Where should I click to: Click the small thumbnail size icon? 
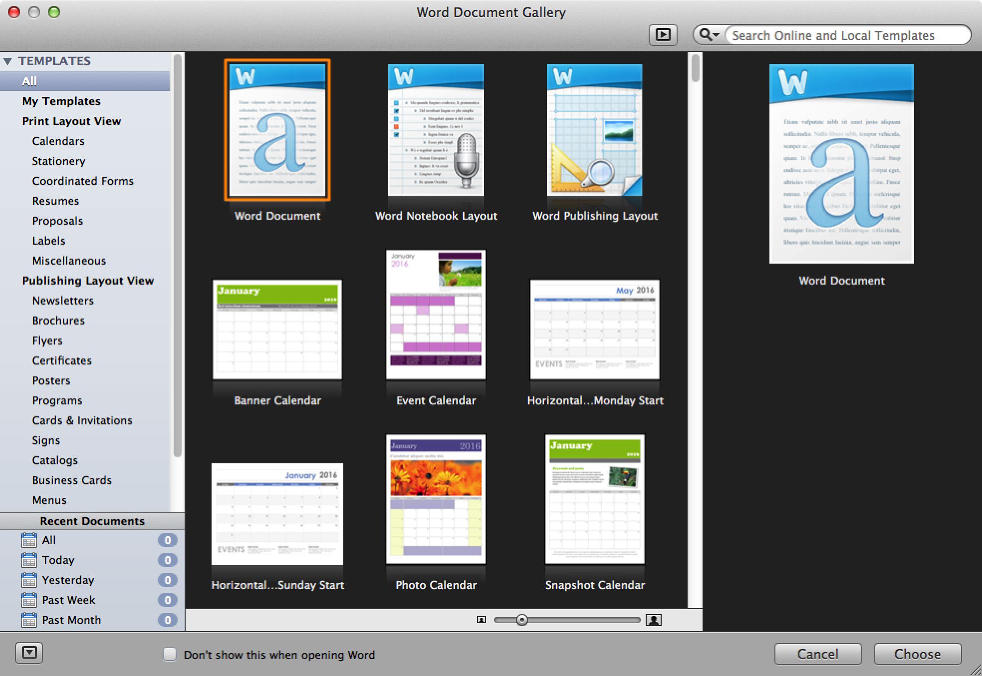pyautogui.click(x=481, y=620)
